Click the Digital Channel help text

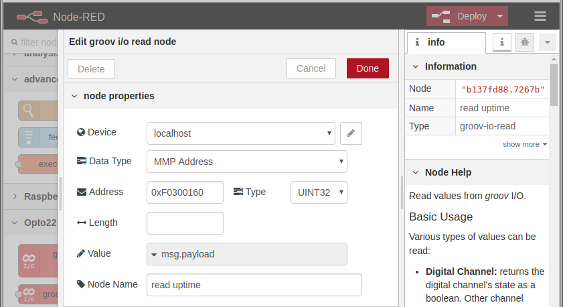click(x=485, y=285)
